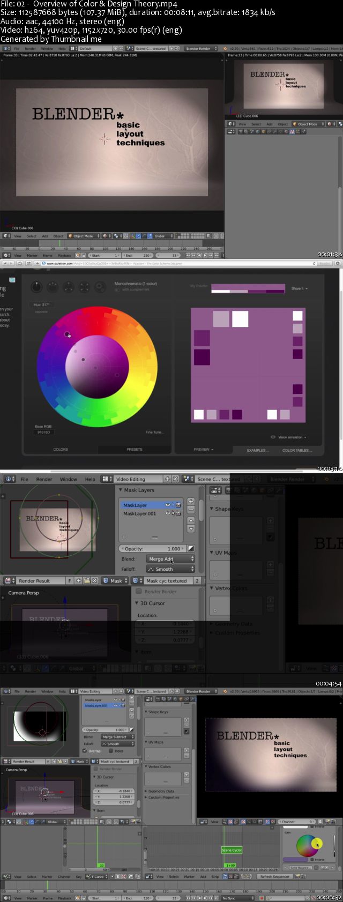Toggle eye visibility of MaskLayer.001 in 00:04:54 frame
The width and height of the screenshot is (343, 902).
(168, 513)
